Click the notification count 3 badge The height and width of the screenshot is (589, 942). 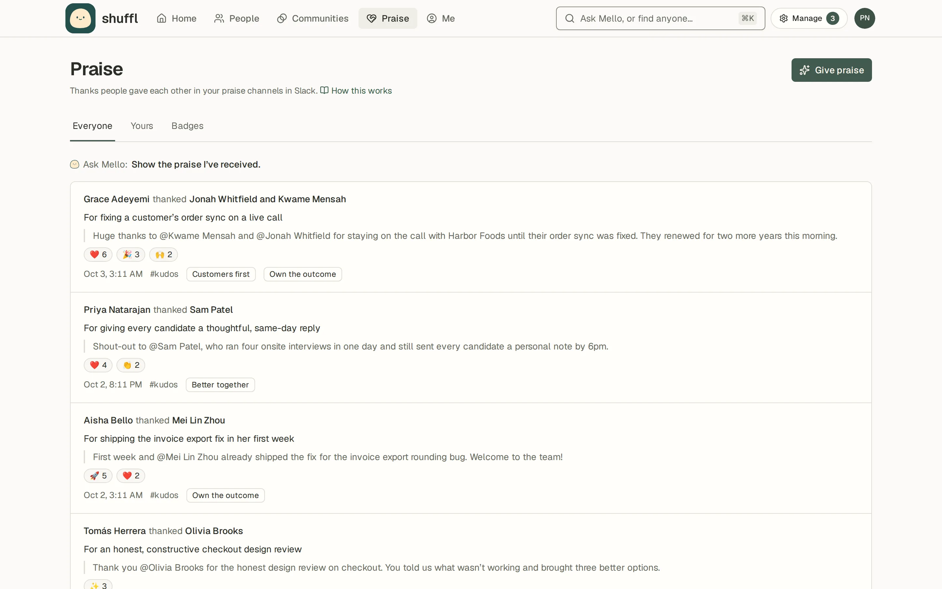tap(833, 18)
